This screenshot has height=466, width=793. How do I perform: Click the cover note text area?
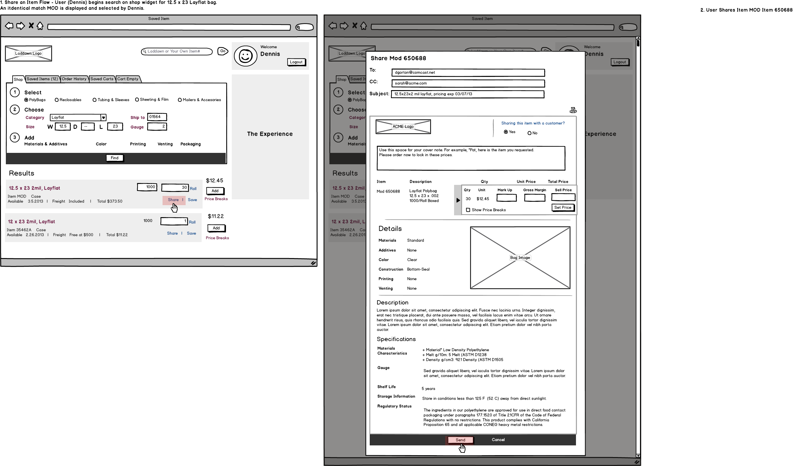pos(471,158)
